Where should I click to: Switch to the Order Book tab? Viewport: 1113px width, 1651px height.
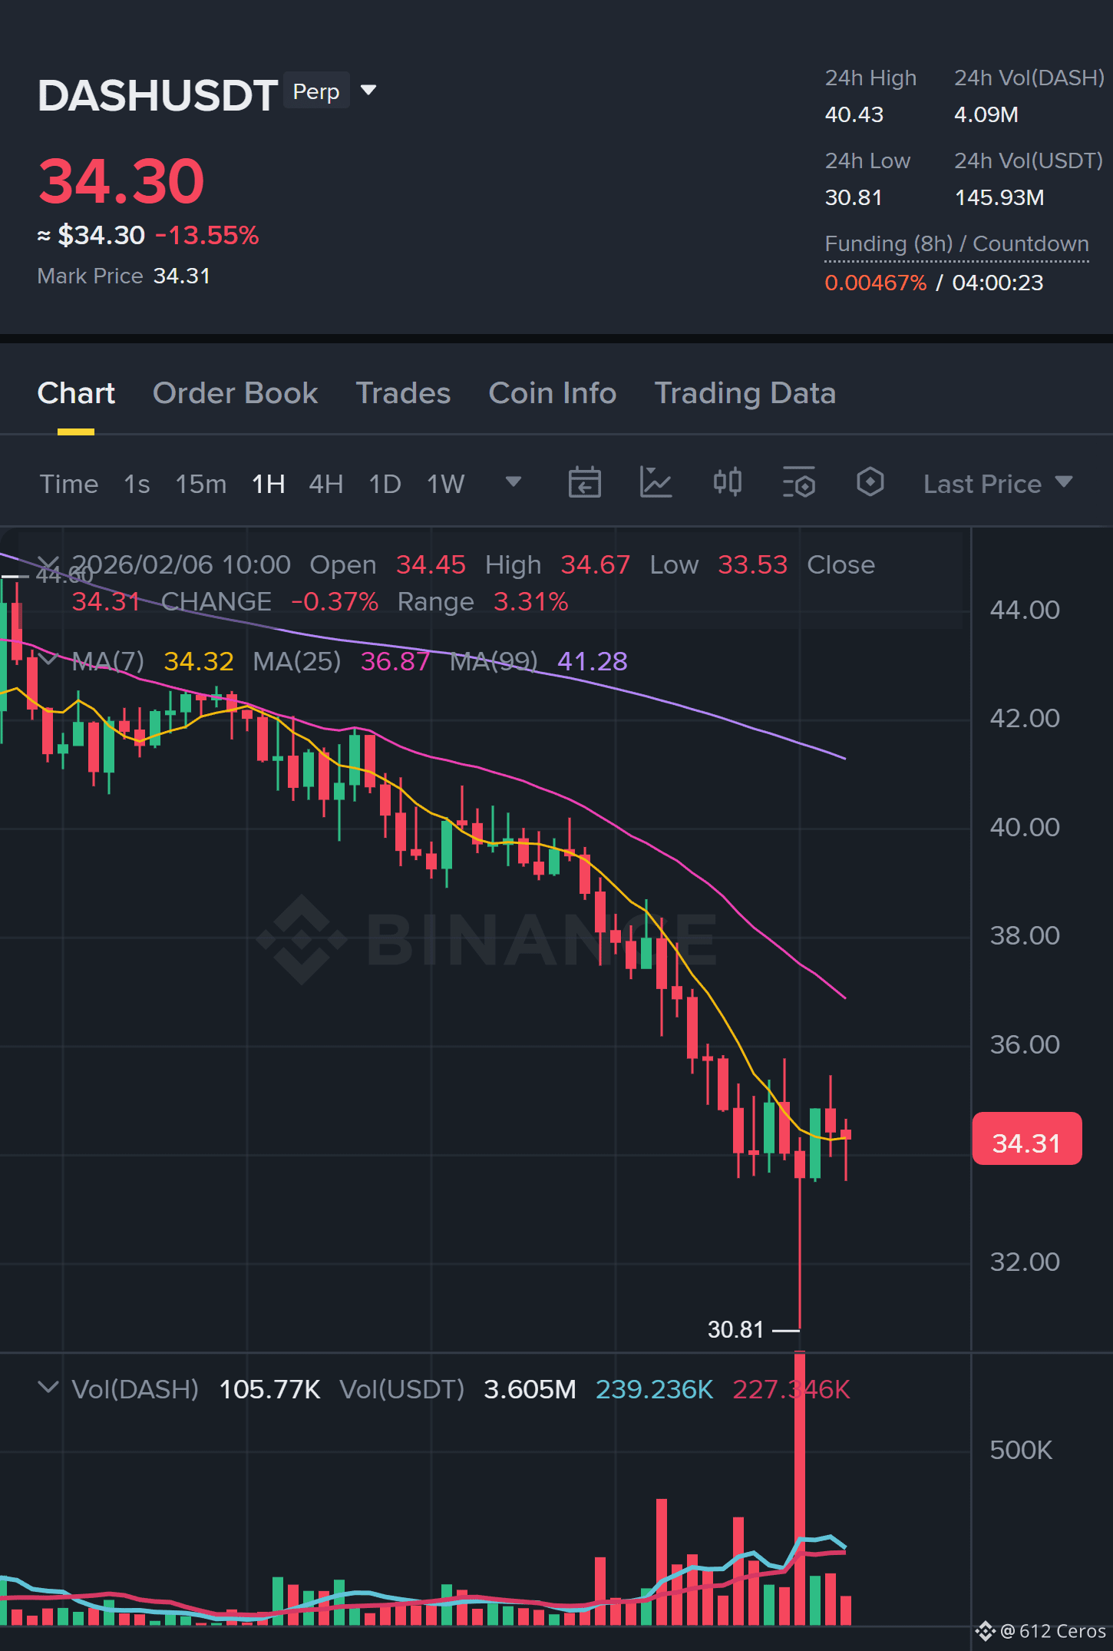click(x=235, y=393)
